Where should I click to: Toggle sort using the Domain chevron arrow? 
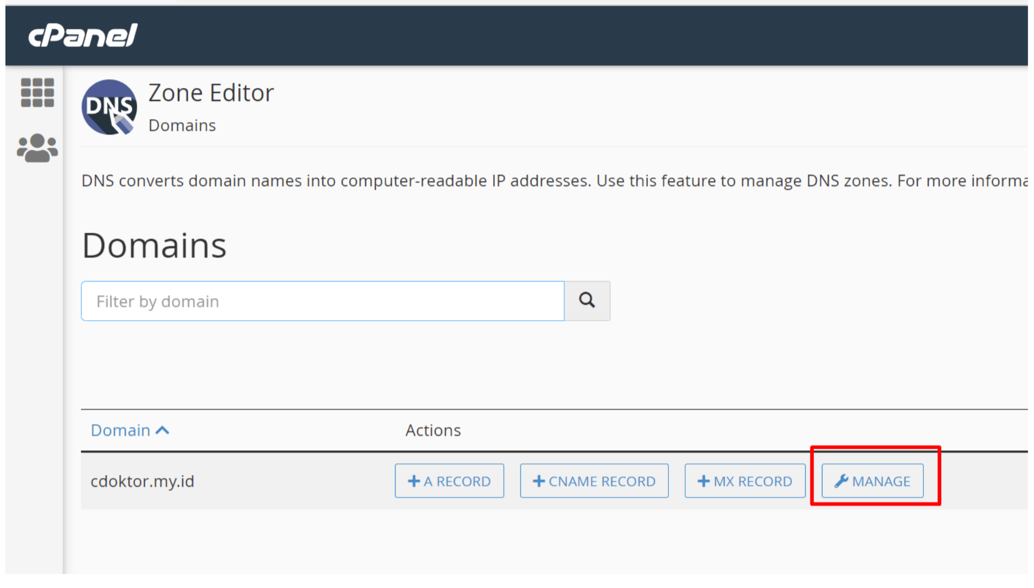coord(162,431)
